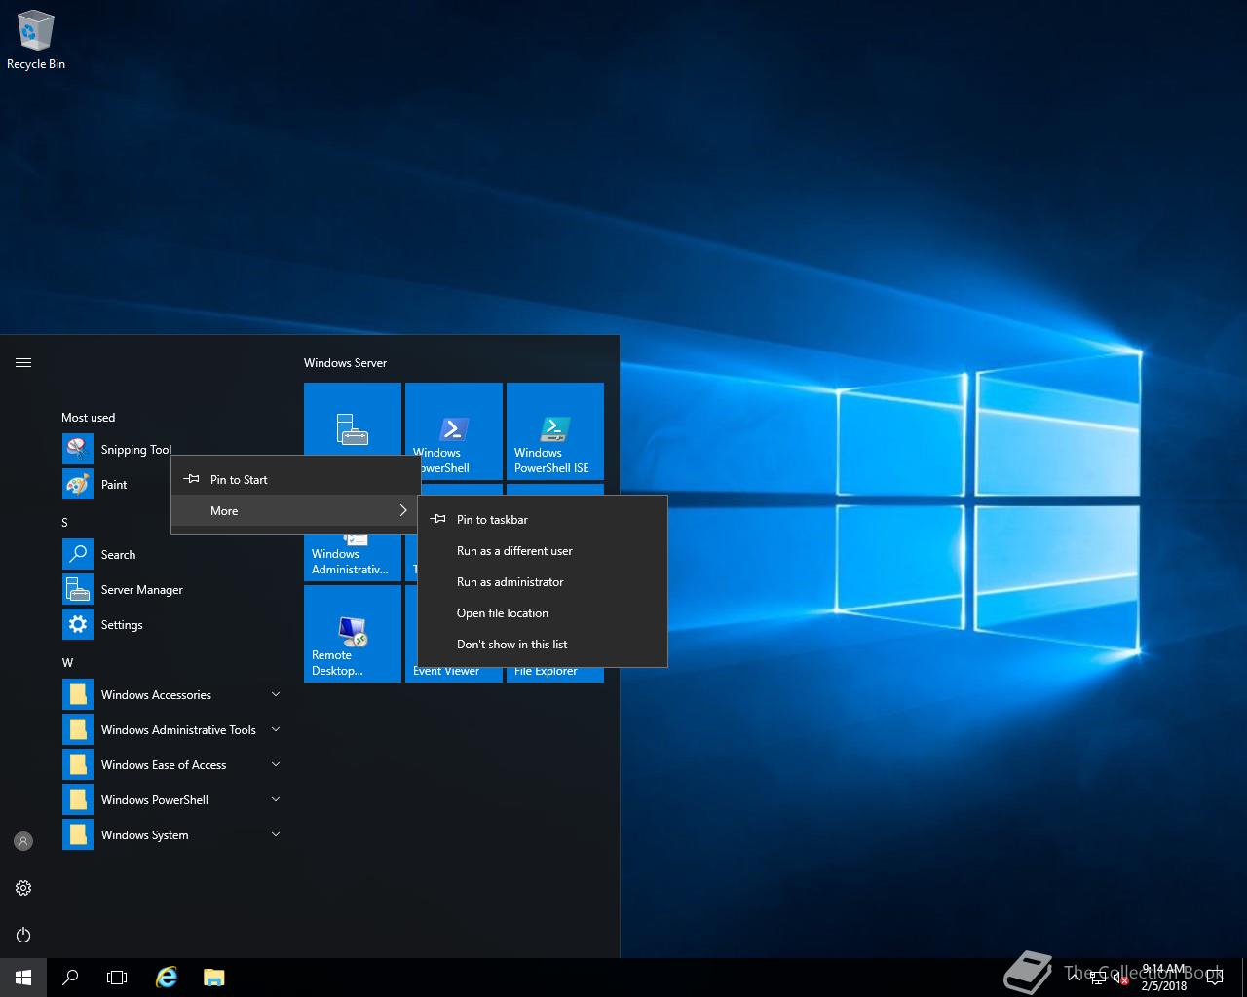Screen dimensions: 1247x997
Task: Open the Paint app icon
Action: (78, 484)
